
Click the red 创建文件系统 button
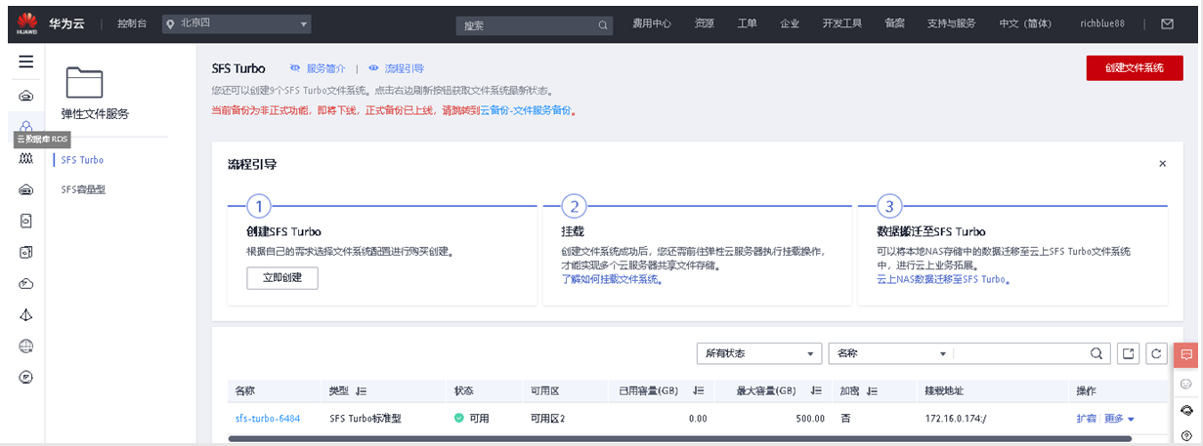(x=1134, y=68)
